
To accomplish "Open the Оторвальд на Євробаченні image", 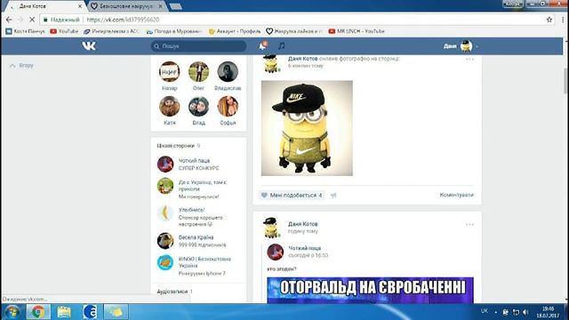I will pyautogui.click(x=370, y=290).
